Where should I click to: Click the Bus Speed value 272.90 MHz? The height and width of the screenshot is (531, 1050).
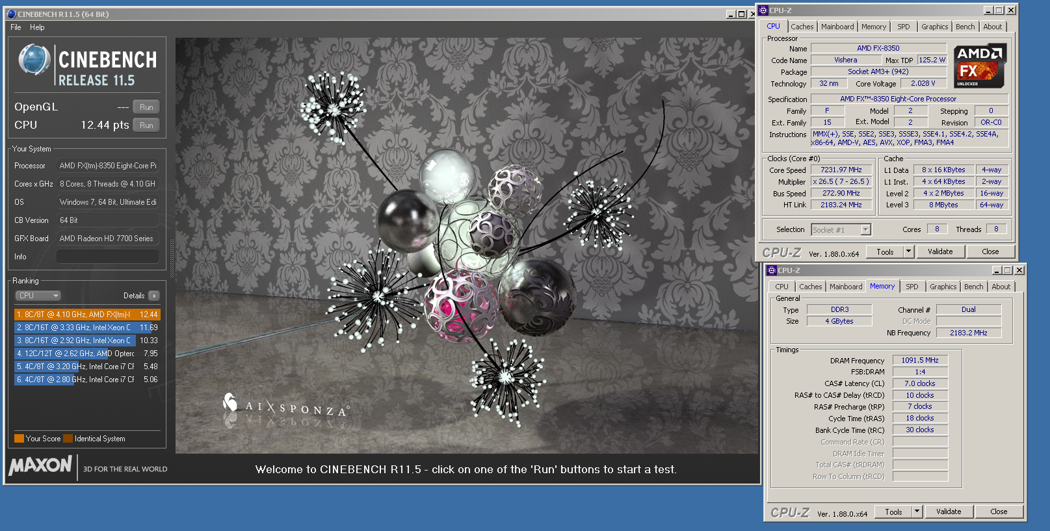pos(841,193)
